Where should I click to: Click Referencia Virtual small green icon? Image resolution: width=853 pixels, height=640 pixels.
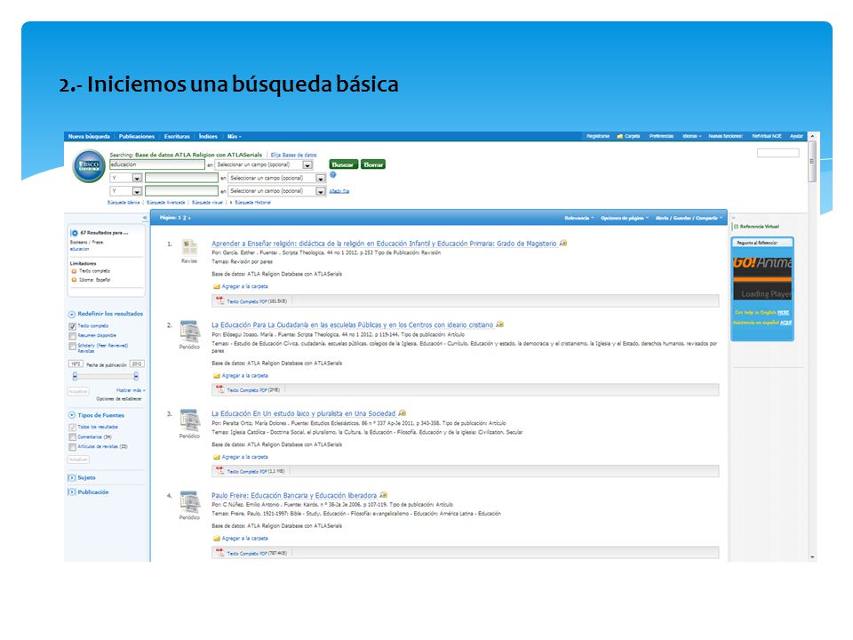coord(736,227)
